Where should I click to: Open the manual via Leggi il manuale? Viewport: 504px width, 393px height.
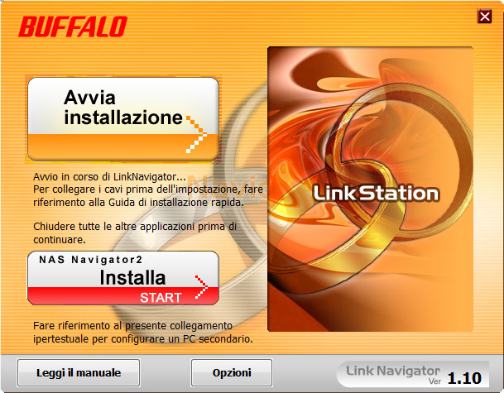tap(79, 373)
